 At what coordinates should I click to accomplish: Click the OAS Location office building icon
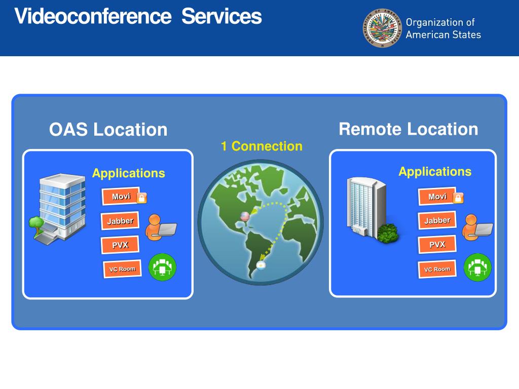point(58,208)
